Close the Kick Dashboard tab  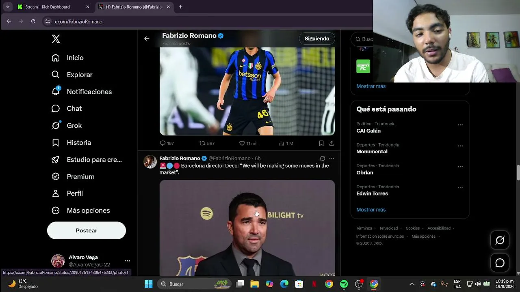pos(88,7)
